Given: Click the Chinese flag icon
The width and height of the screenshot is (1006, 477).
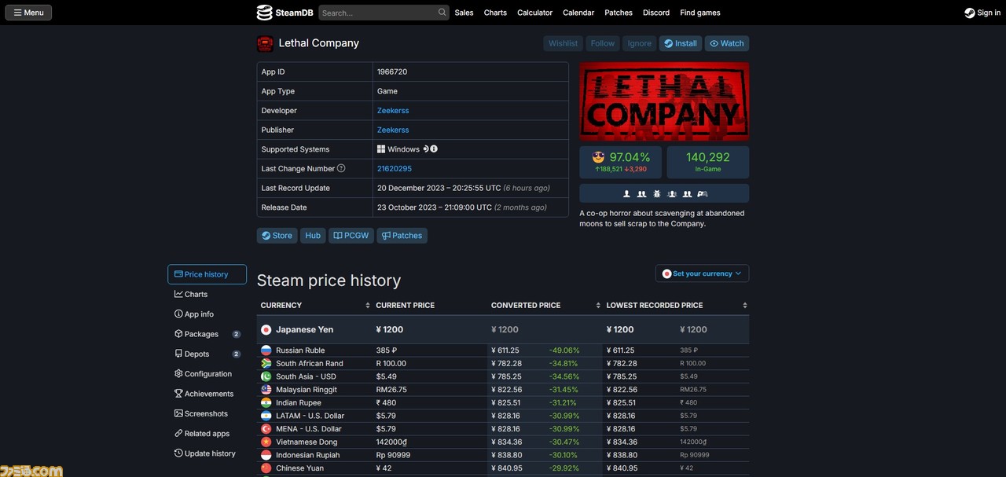Looking at the screenshot, I should (x=266, y=468).
